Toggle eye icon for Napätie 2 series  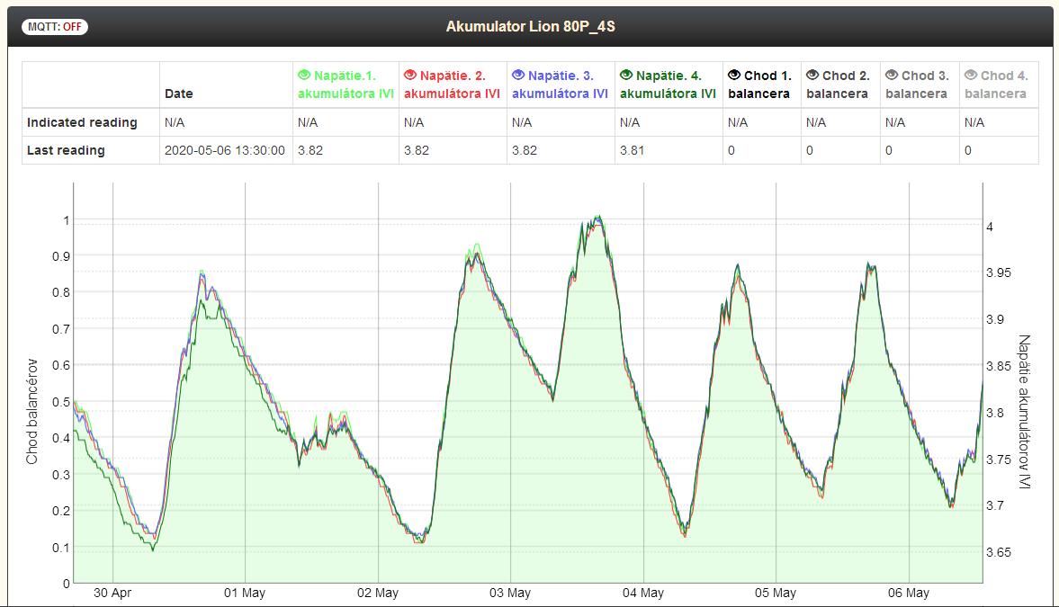(410, 76)
